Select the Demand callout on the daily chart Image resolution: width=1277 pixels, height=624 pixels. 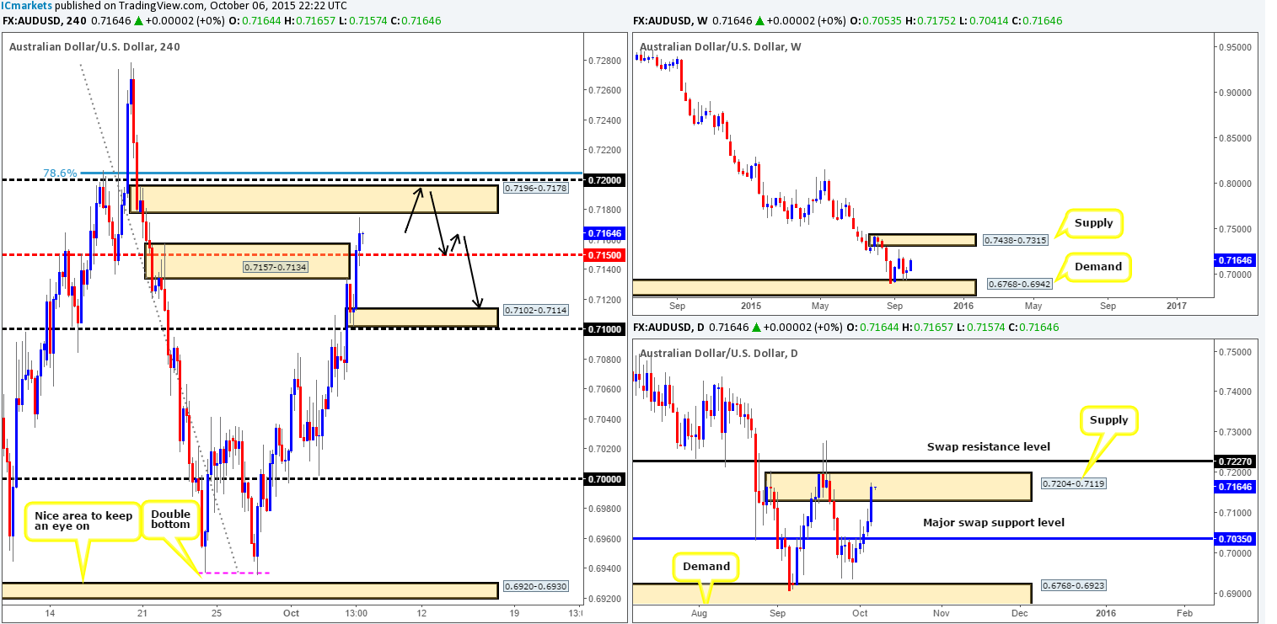tap(706, 566)
